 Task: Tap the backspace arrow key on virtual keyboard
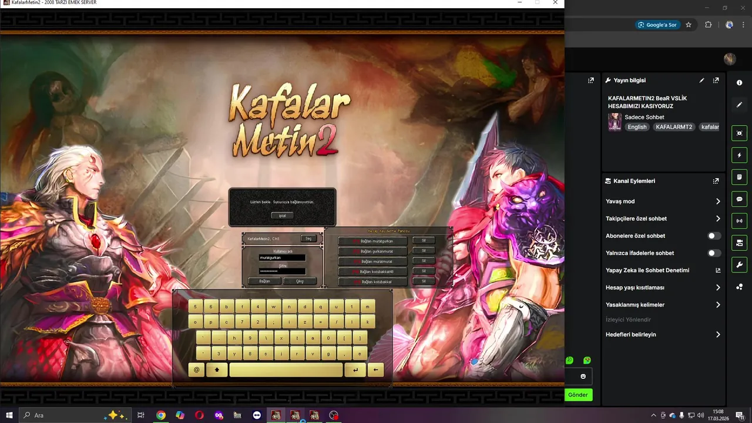click(x=375, y=370)
